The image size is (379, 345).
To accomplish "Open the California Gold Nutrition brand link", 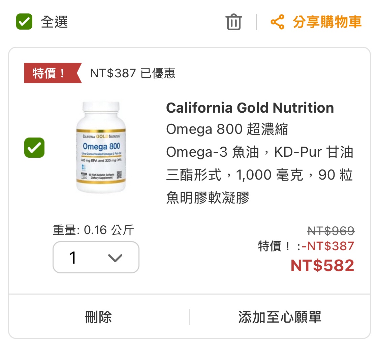I will 250,108.
